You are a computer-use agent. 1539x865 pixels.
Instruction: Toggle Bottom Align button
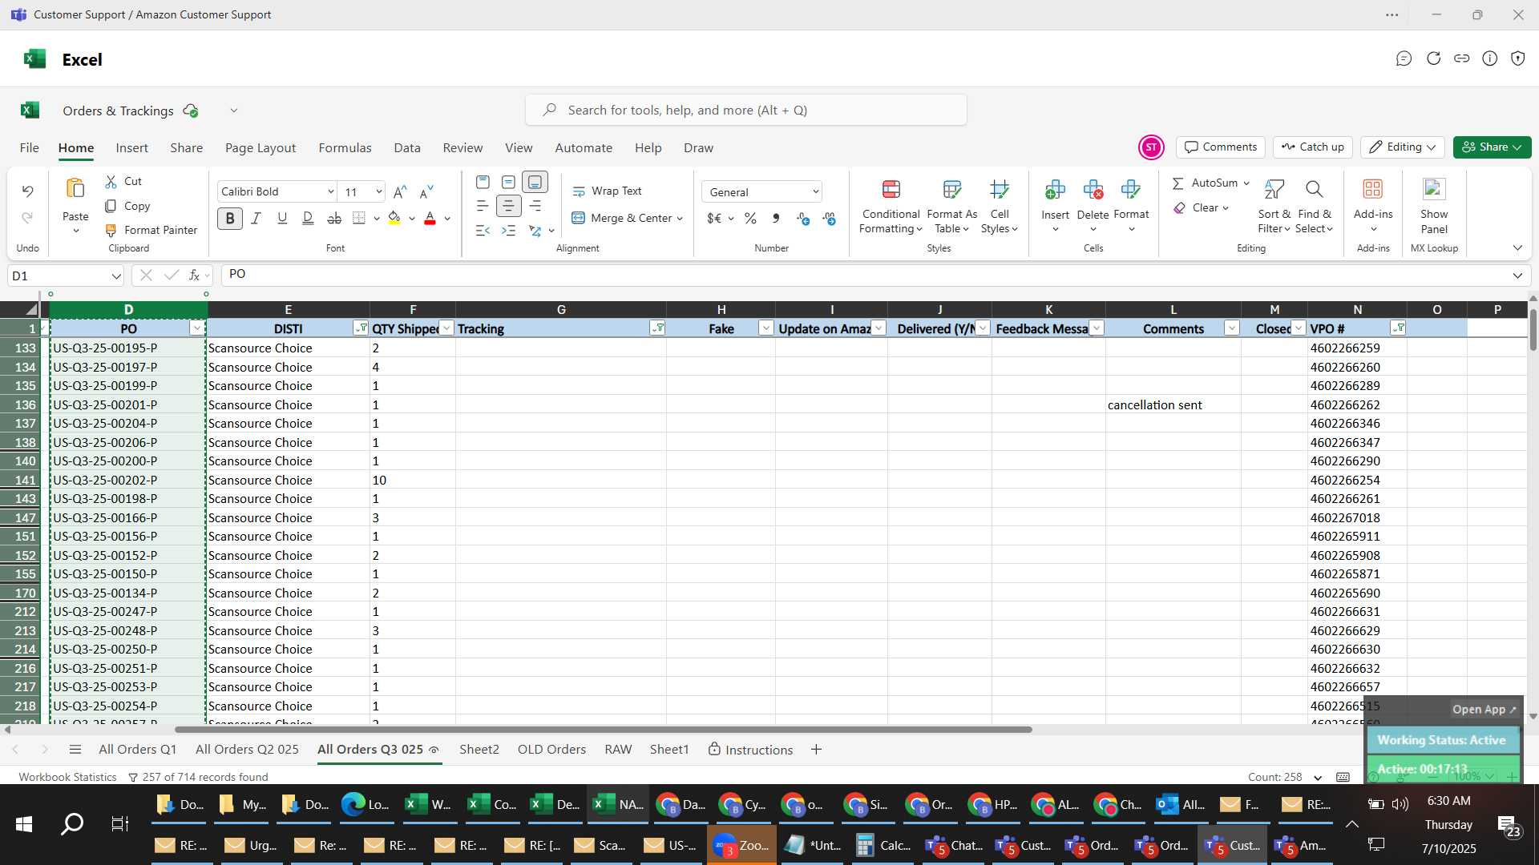[x=535, y=183]
